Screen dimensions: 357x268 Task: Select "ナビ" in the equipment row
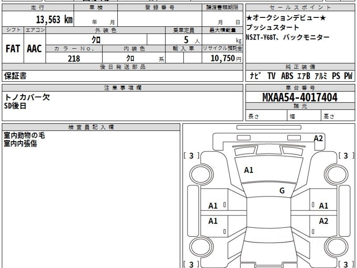pos(256,76)
